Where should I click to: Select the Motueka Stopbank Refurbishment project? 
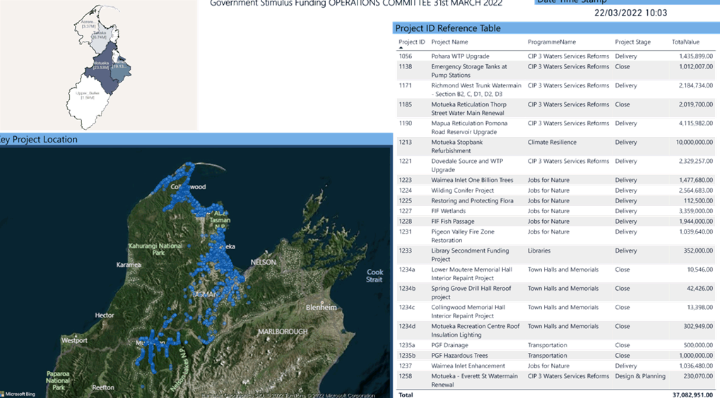457,146
